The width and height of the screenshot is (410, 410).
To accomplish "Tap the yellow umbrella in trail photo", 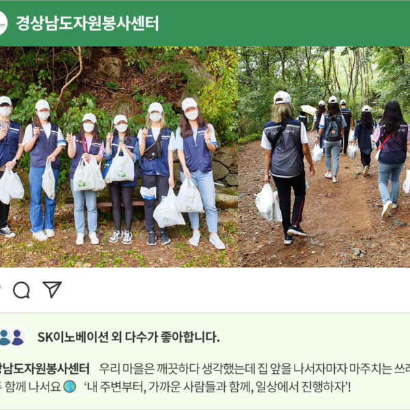I will (x=309, y=110).
